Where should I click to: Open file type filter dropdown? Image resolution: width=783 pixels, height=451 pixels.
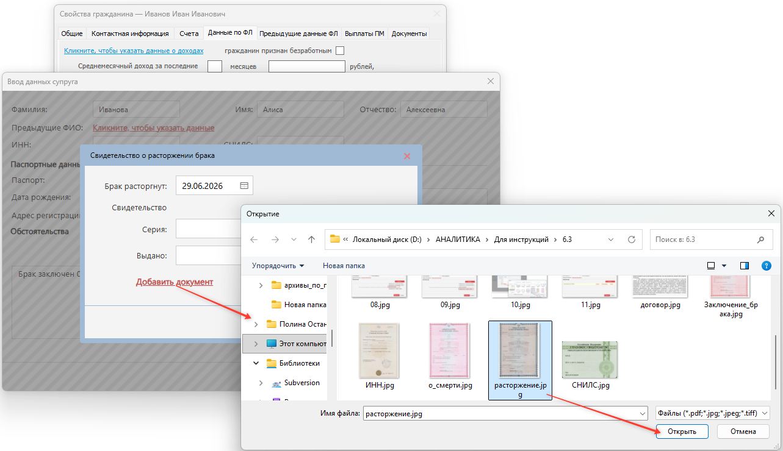point(712,413)
